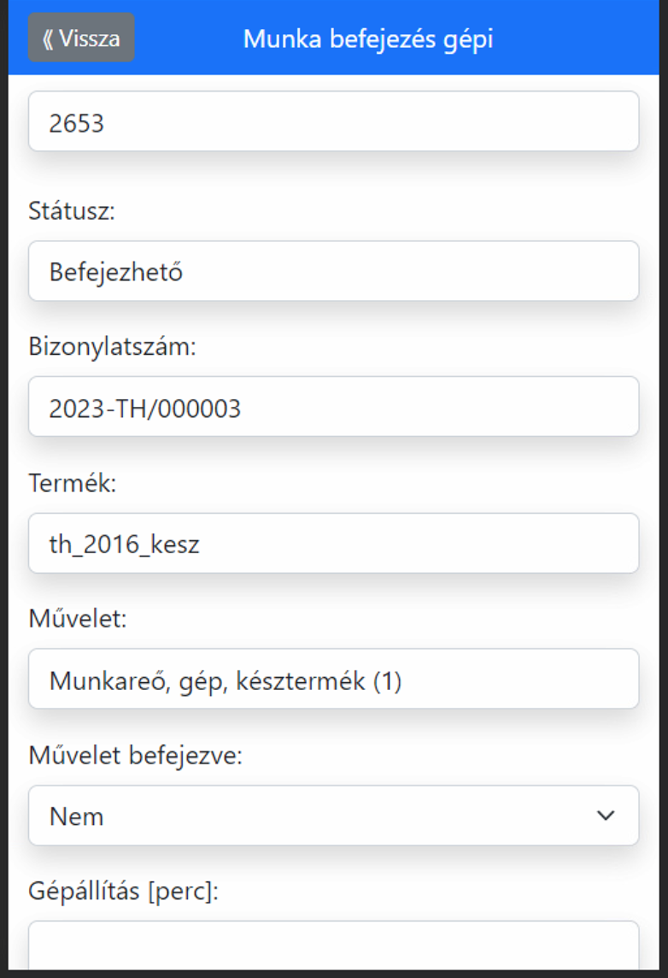Screen dimensions: 668x978
Task: Click the double chevron icon on Vissza
Action: 48,38
